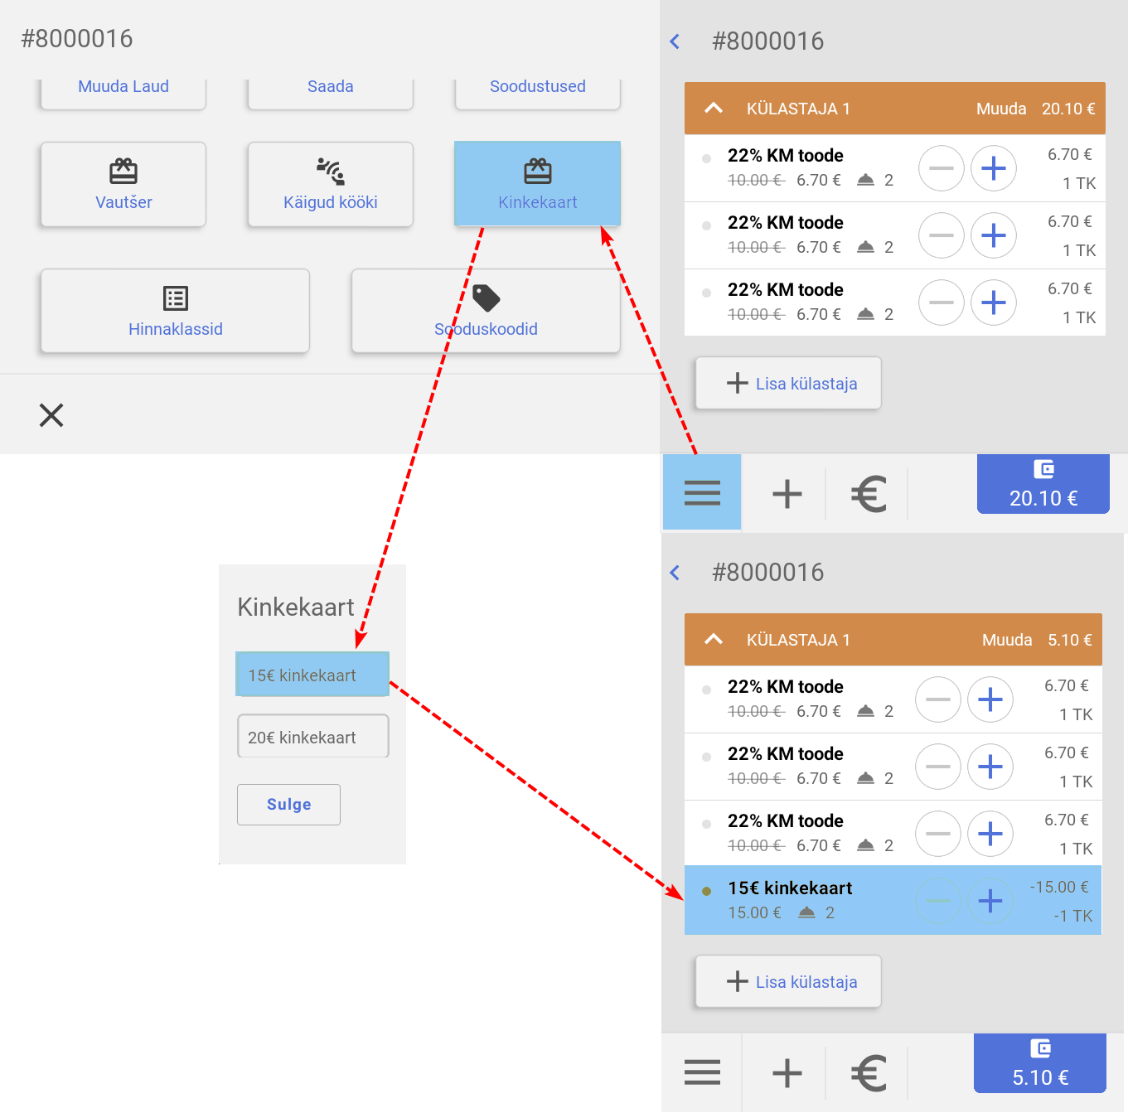Viewport: 1128px width, 1113px height.
Task: Increase quantity on the 15€ kinkekaart row
Action: coord(990,901)
